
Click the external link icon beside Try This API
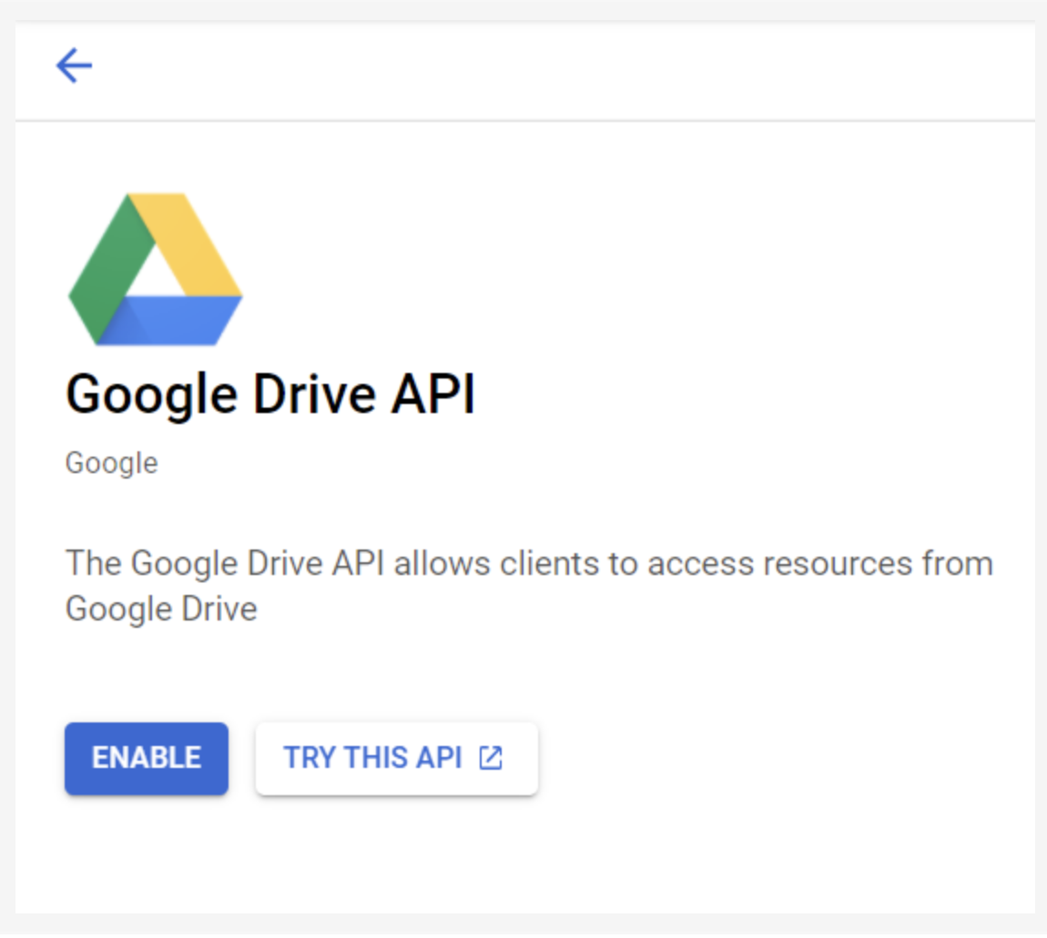[491, 758]
